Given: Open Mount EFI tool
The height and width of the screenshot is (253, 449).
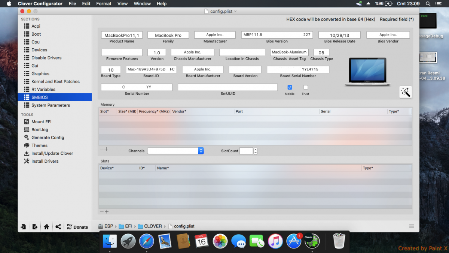Looking at the screenshot, I should click(x=41, y=122).
